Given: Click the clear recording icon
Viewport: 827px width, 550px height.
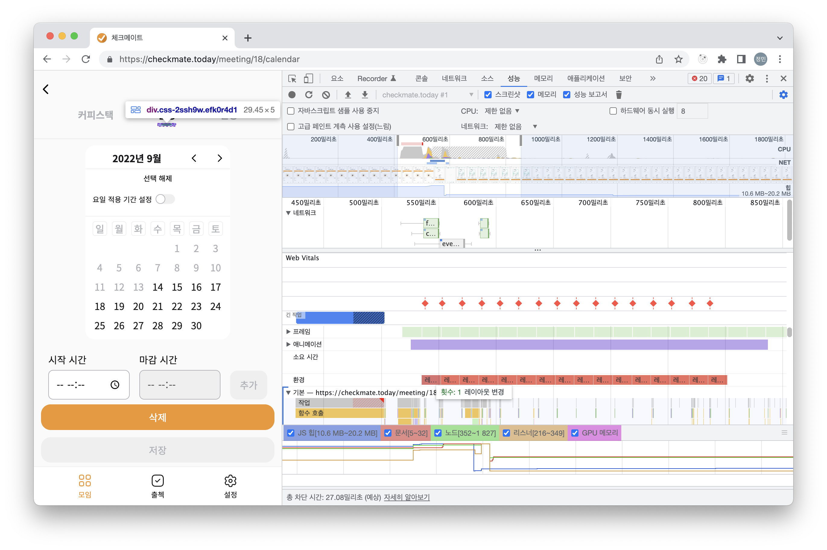Looking at the screenshot, I should point(326,95).
